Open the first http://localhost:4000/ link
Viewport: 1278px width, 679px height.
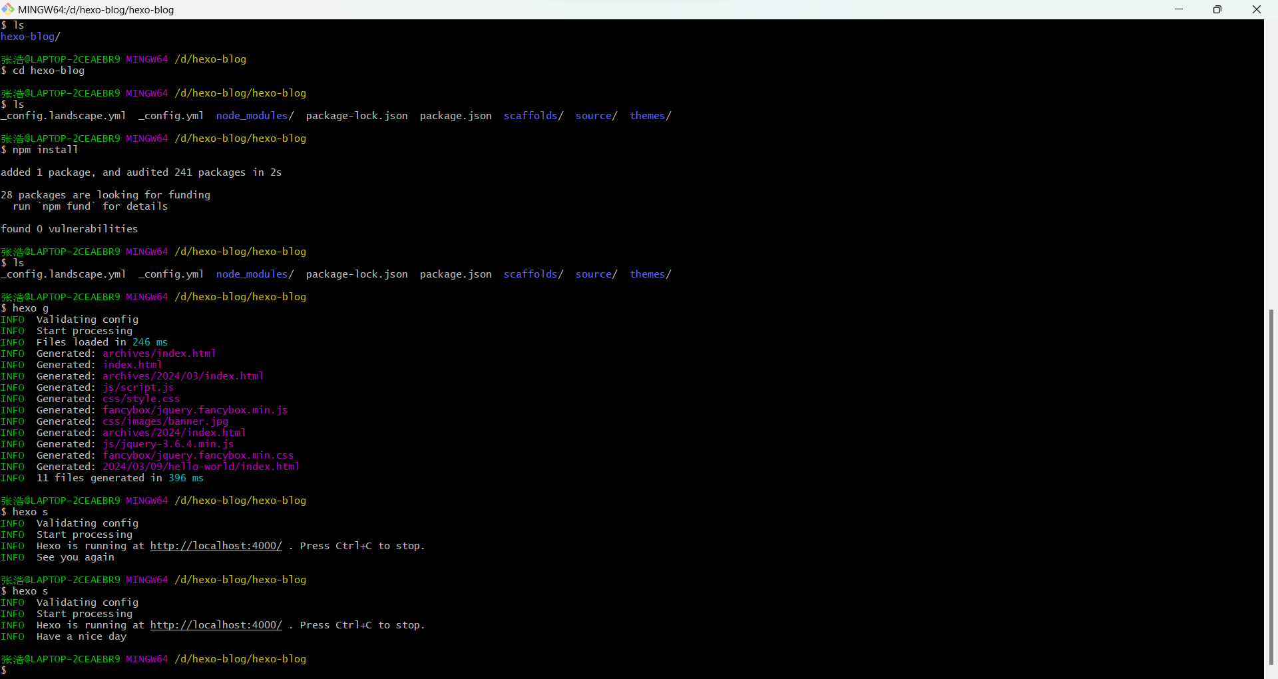[x=216, y=546]
